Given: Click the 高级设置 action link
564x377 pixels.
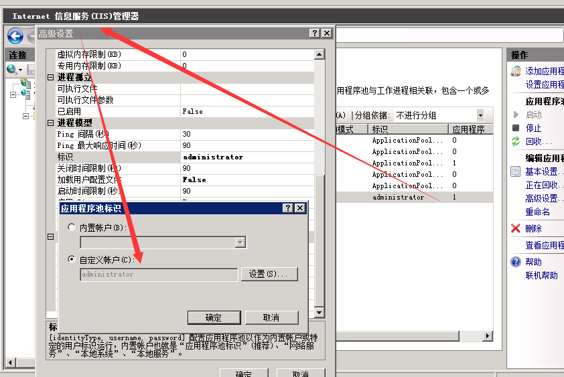Looking at the screenshot, I should 544,198.
